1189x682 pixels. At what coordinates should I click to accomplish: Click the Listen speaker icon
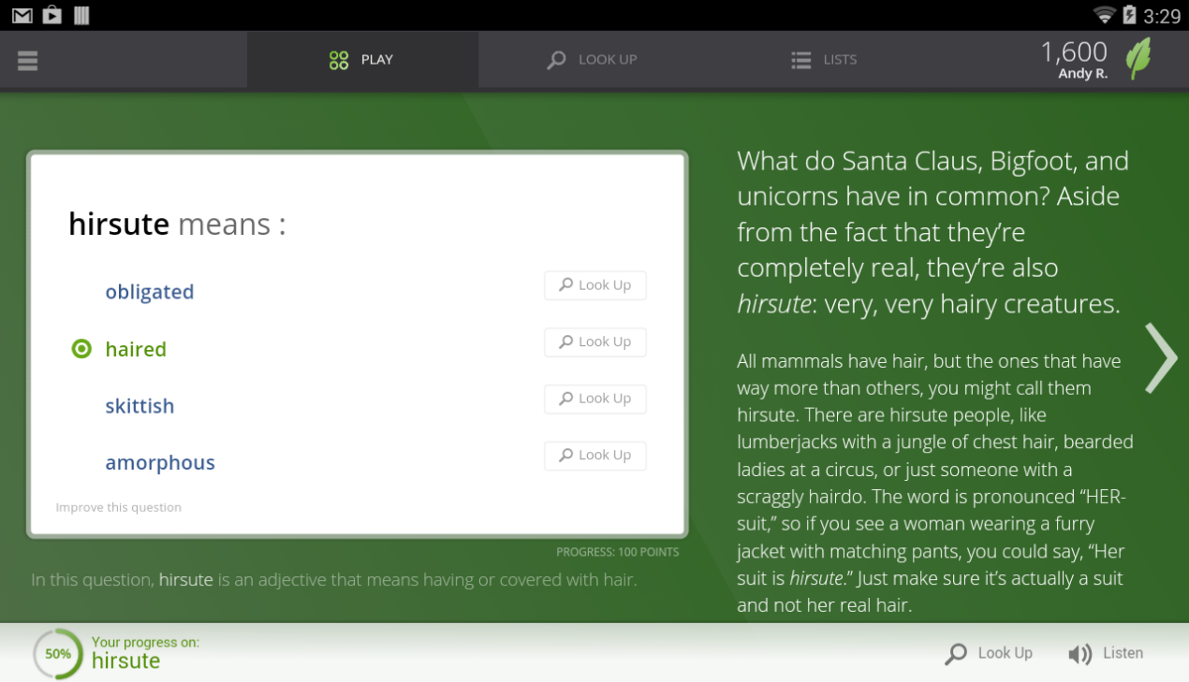1079,654
